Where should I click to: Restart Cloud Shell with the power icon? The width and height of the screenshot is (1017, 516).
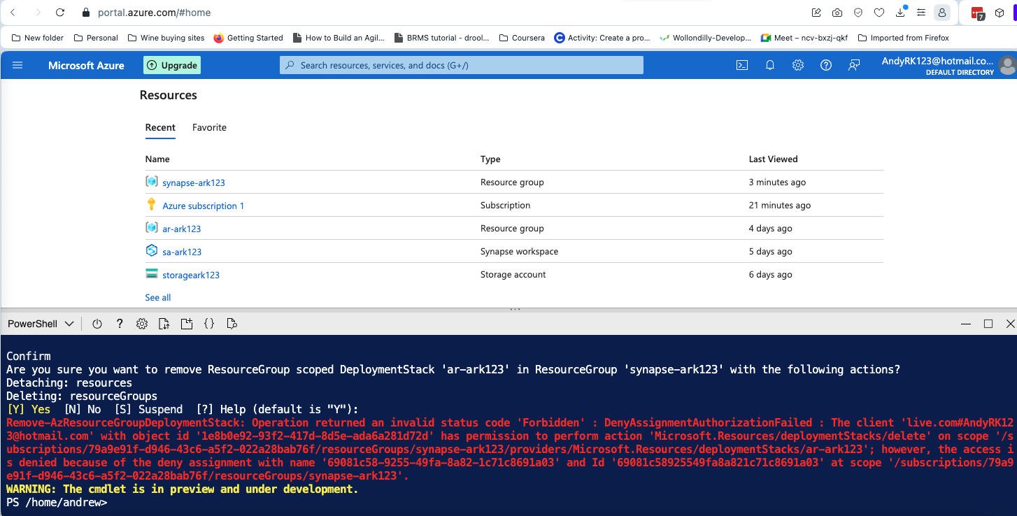click(x=97, y=323)
